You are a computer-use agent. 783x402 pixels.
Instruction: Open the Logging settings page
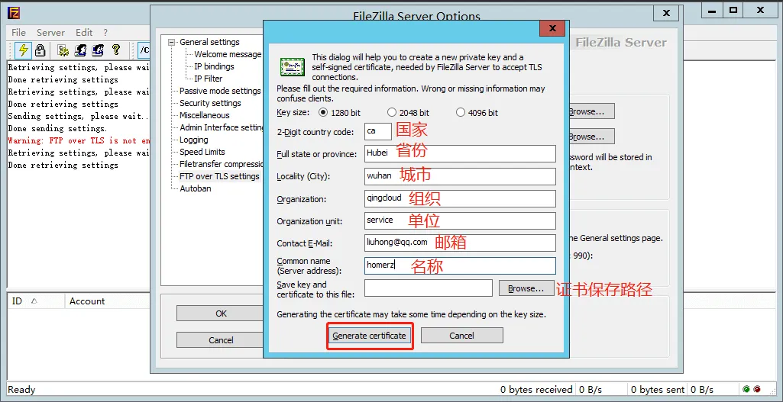(194, 140)
